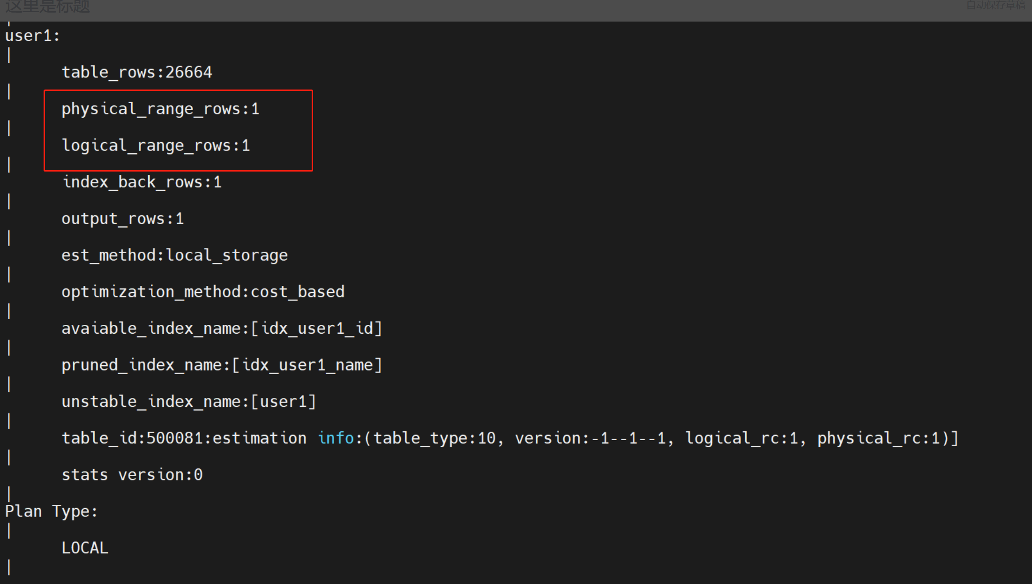Click the pruned_index_name idx_user1_name line
The height and width of the screenshot is (584, 1032).
tap(222, 365)
